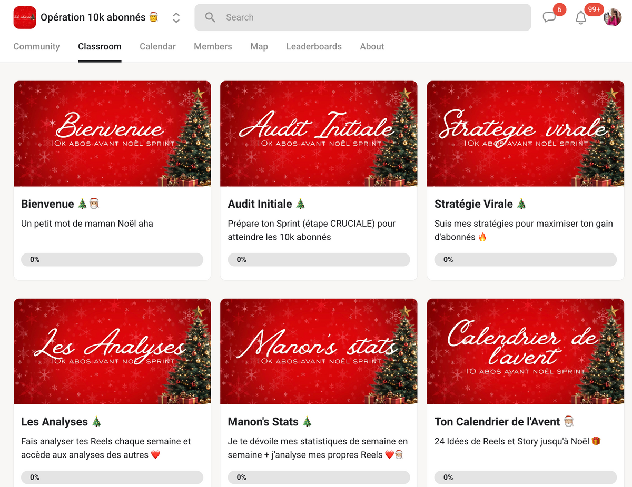Click the "Fais analyser tes Reels" description
The image size is (632, 487).
106,448
